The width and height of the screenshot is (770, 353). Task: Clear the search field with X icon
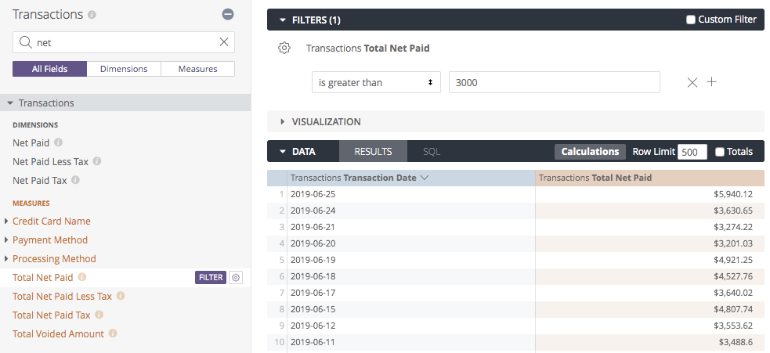[224, 42]
